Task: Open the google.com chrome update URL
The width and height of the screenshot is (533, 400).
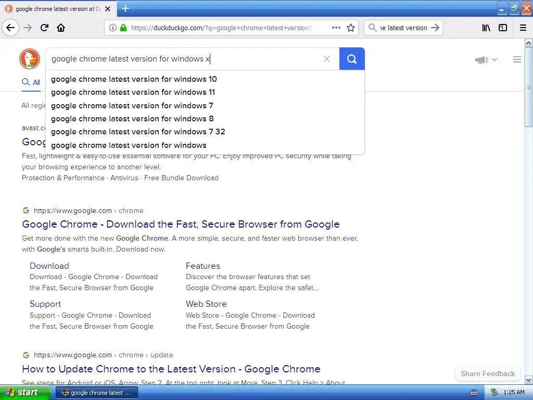Action: pos(104,355)
